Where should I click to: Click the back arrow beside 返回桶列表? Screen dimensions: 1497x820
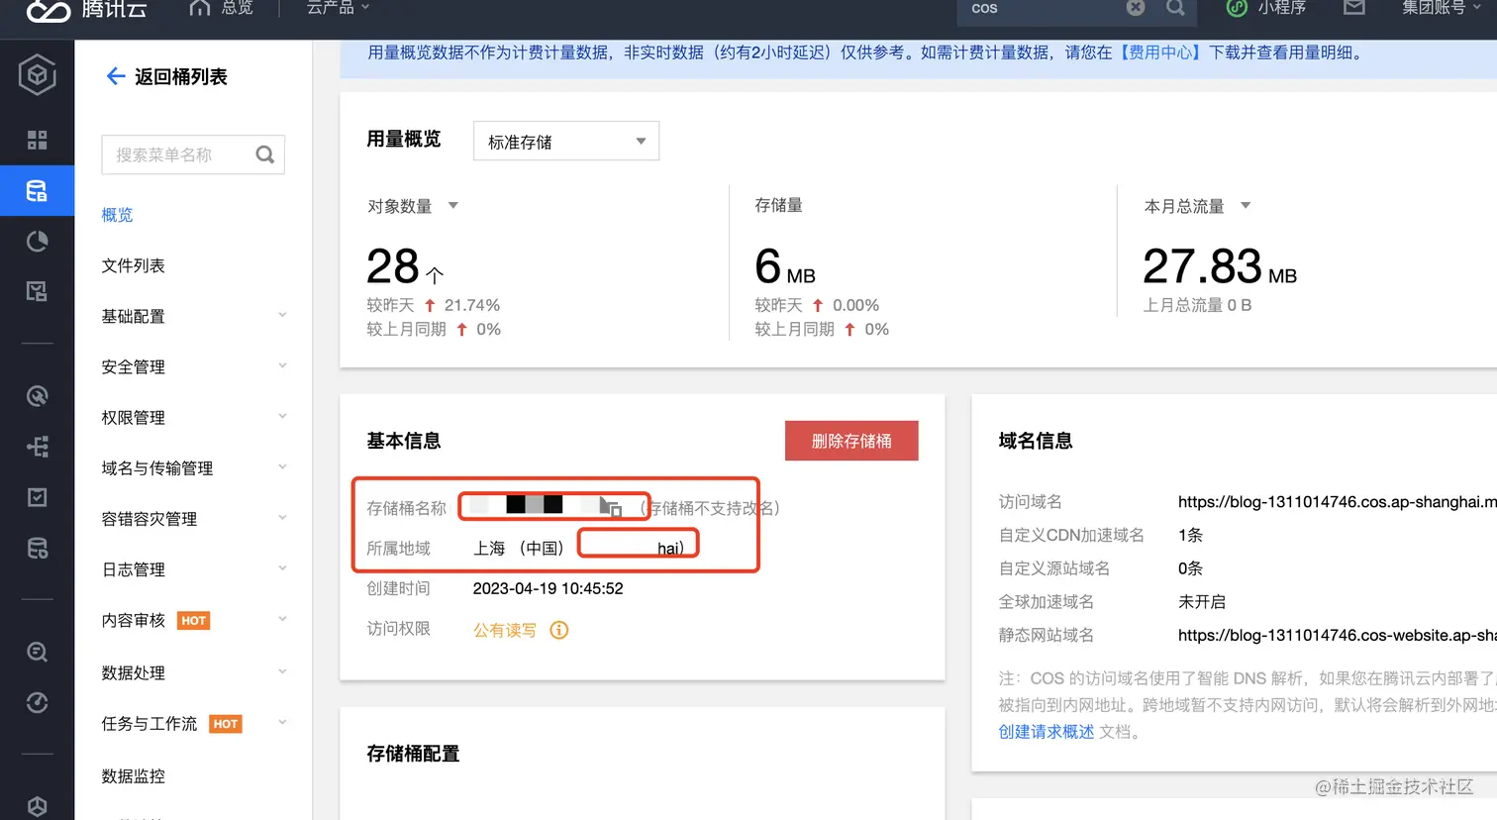[x=115, y=76]
